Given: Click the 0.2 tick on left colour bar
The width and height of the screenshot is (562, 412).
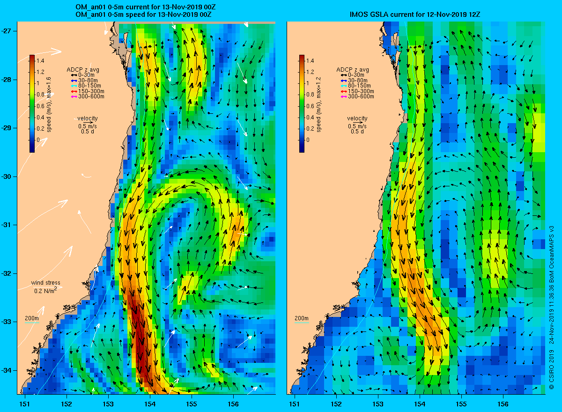Looking at the screenshot, I should (41, 128).
